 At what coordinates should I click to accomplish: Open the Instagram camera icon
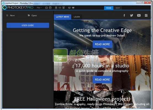(x=146, y=15)
